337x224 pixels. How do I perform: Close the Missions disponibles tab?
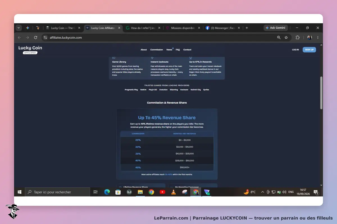click(x=199, y=28)
